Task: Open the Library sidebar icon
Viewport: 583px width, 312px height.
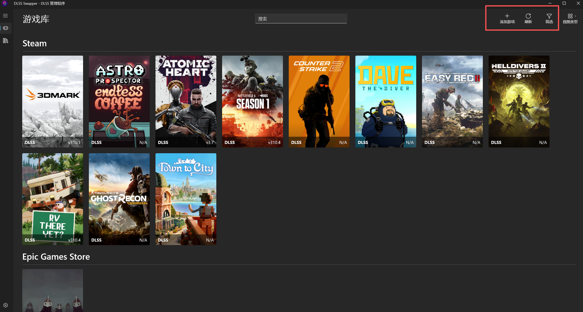Action: (6, 41)
